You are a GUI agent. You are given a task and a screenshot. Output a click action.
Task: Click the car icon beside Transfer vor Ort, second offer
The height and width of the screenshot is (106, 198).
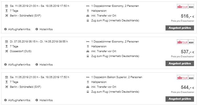pos(88,51)
